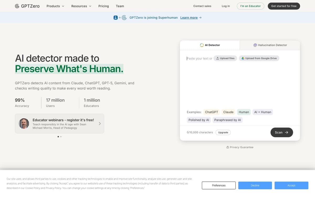
Task: Decline cookies
Action: (x=255, y=185)
